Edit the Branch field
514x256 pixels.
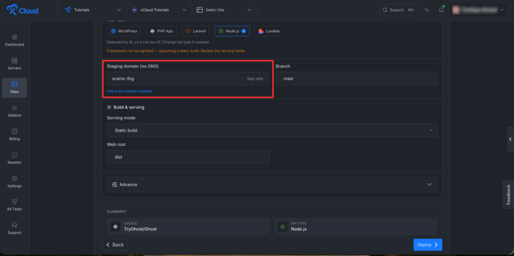click(x=356, y=79)
